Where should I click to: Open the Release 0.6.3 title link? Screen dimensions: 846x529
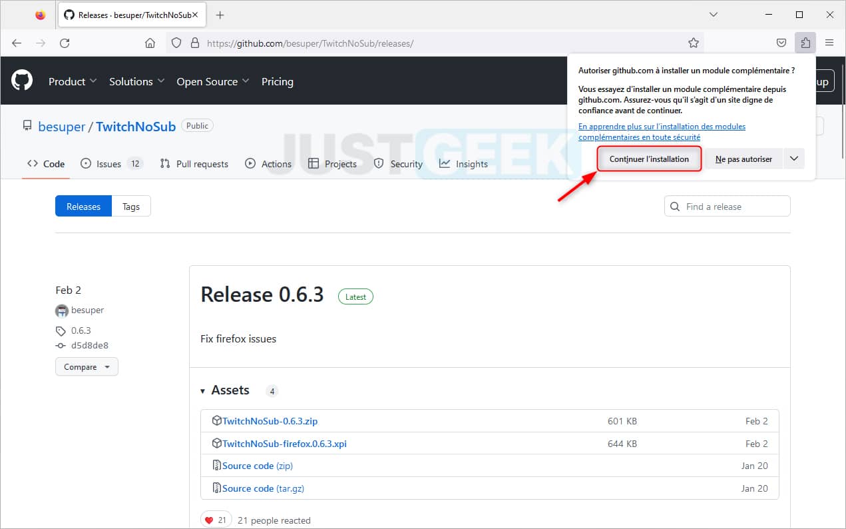[x=262, y=294]
